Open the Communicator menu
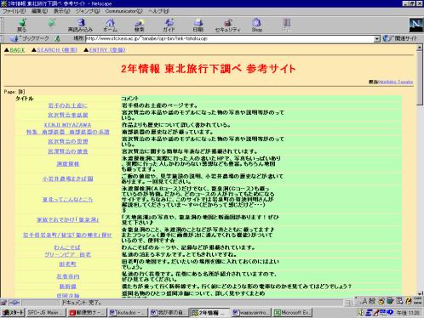This screenshot has height=318, width=424. point(123,11)
